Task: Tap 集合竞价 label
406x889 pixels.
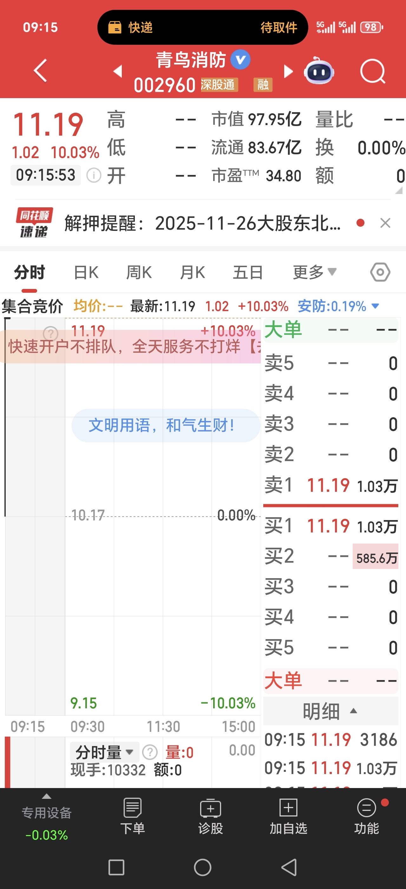Action: pos(32,306)
